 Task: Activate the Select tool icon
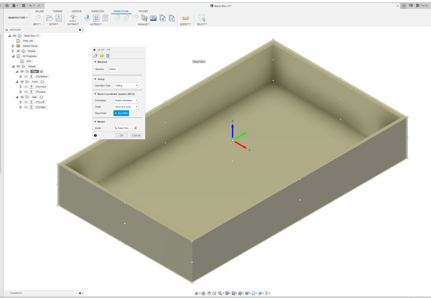(202, 18)
